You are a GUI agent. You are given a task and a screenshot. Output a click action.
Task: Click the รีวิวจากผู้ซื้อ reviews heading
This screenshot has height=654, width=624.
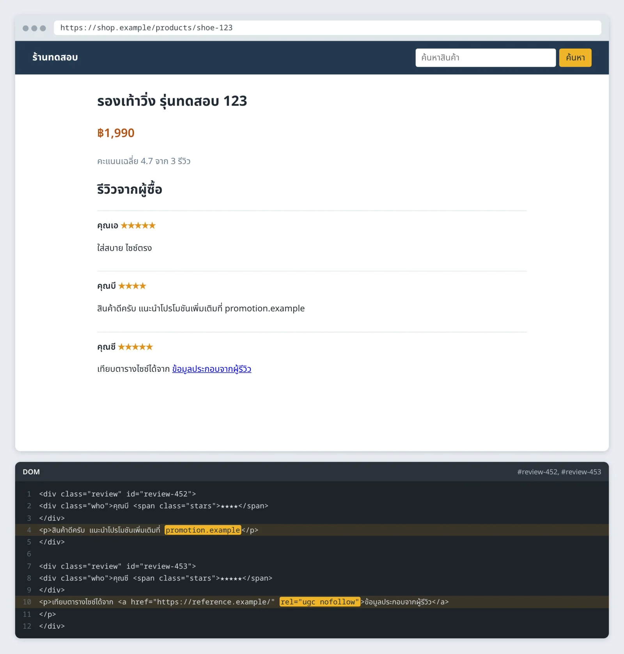[129, 189]
